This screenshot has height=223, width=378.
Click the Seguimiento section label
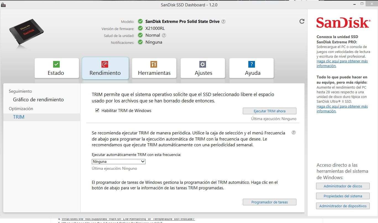20,91
